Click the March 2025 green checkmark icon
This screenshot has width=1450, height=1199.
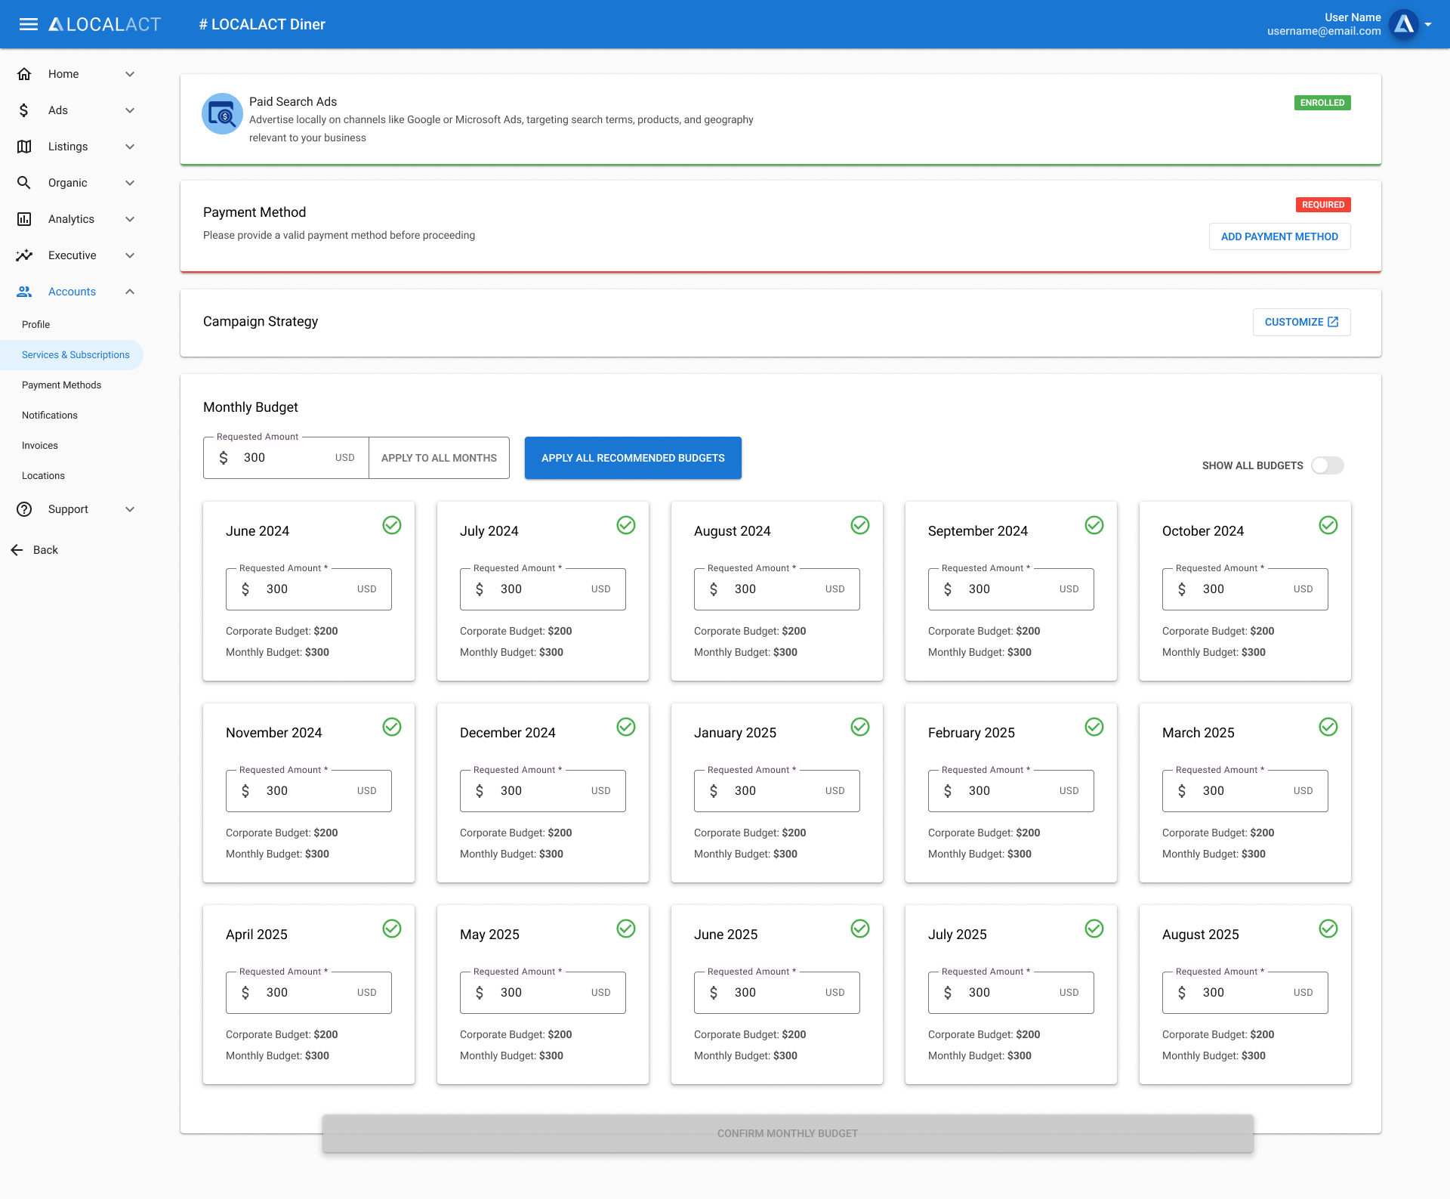1328,727
